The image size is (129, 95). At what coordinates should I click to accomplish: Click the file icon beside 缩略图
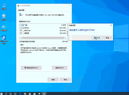(23, 33)
